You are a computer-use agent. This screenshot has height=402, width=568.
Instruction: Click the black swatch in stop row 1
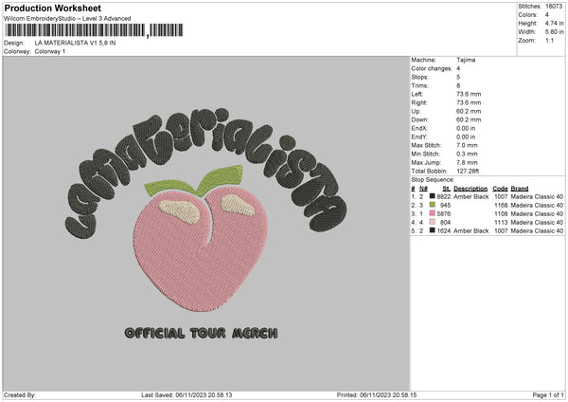point(432,196)
